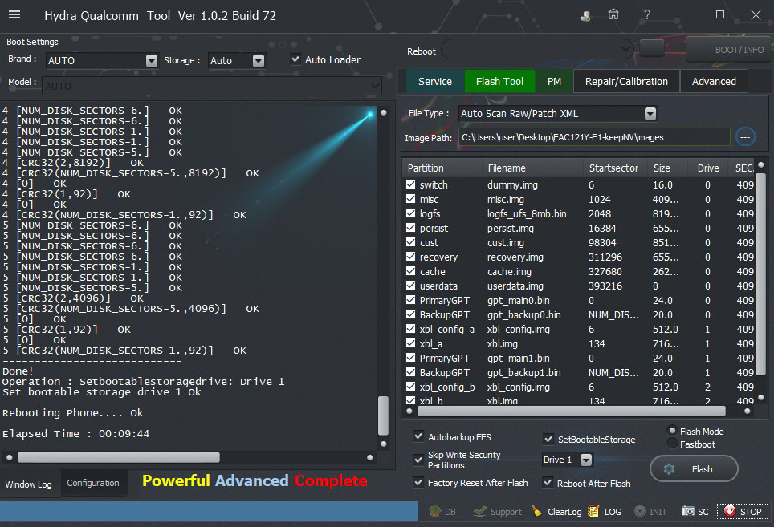Viewport: 774px width, 527px height.
Task: Select the gpt_main0.bin filename cell
Action: pos(519,300)
